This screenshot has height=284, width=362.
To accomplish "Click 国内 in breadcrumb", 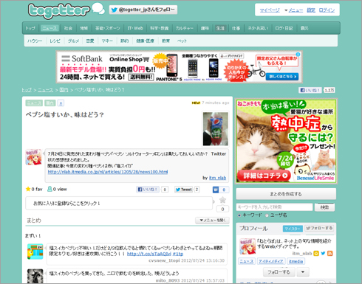I will pyautogui.click(x=64, y=90).
